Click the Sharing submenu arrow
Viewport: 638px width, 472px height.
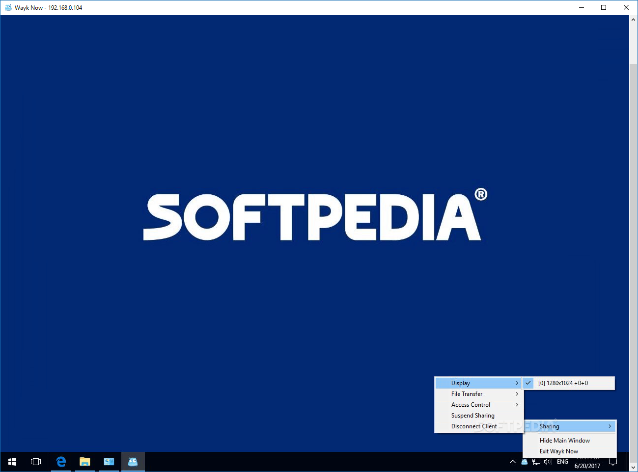tap(610, 426)
